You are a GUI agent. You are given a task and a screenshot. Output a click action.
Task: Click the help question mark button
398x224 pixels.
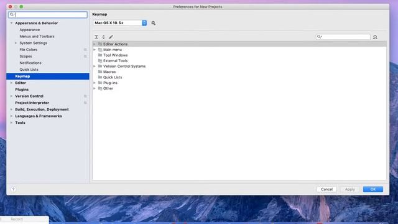click(x=14, y=189)
